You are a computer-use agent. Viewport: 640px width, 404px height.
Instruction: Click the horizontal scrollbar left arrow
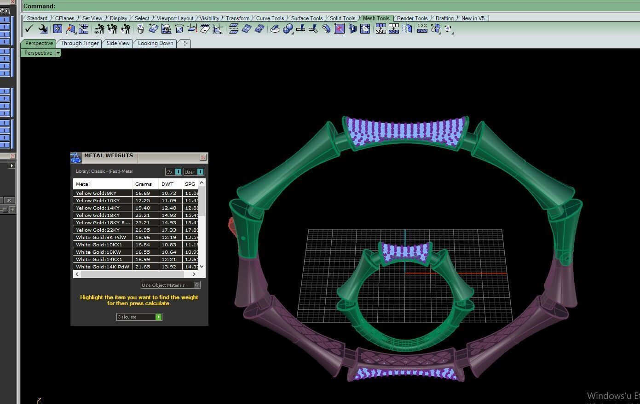(77, 274)
